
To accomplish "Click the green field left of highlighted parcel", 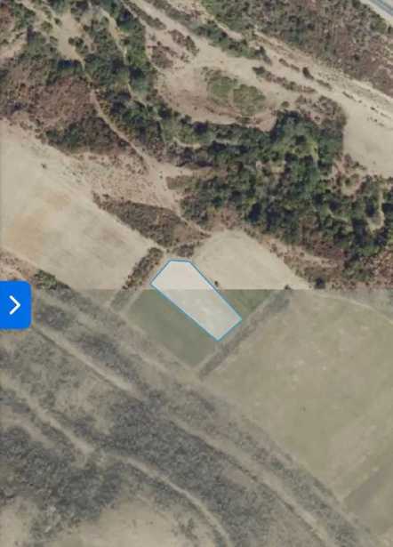I will (x=167, y=326).
